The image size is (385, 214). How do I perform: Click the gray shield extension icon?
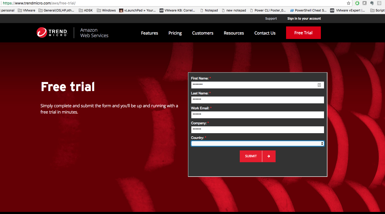coord(365,3)
